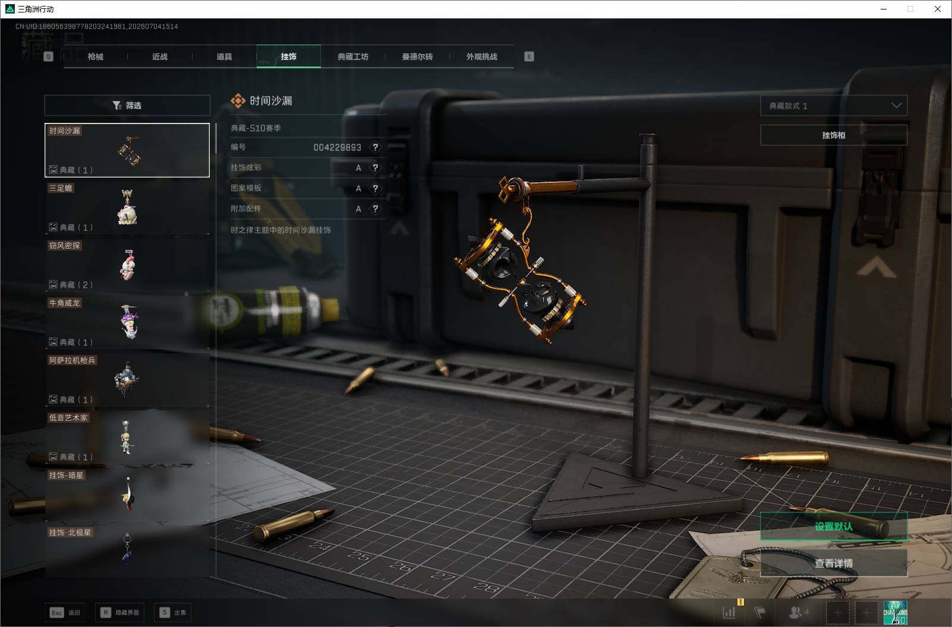The width and height of the screenshot is (952, 627).
Task: Click the question mark next to 编号
Action: point(375,147)
